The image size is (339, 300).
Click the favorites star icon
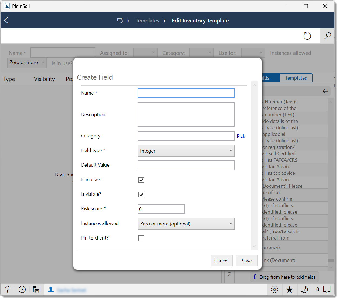pos(290,289)
